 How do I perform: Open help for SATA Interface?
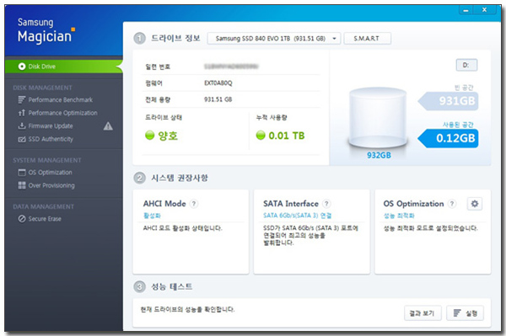pyautogui.click(x=326, y=204)
